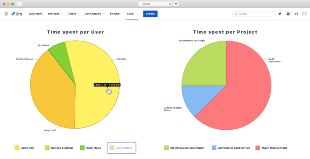310x159 pixels.
Task: Click the 'Time spent per Project' heading
Action: [x=225, y=32]
